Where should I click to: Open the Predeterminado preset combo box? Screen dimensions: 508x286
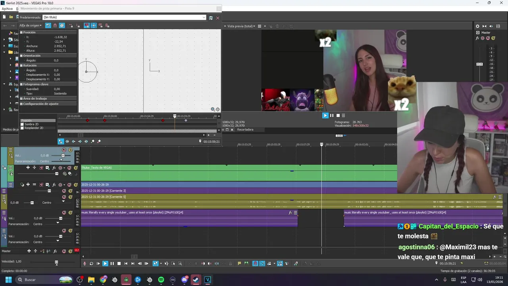(124, 17)
